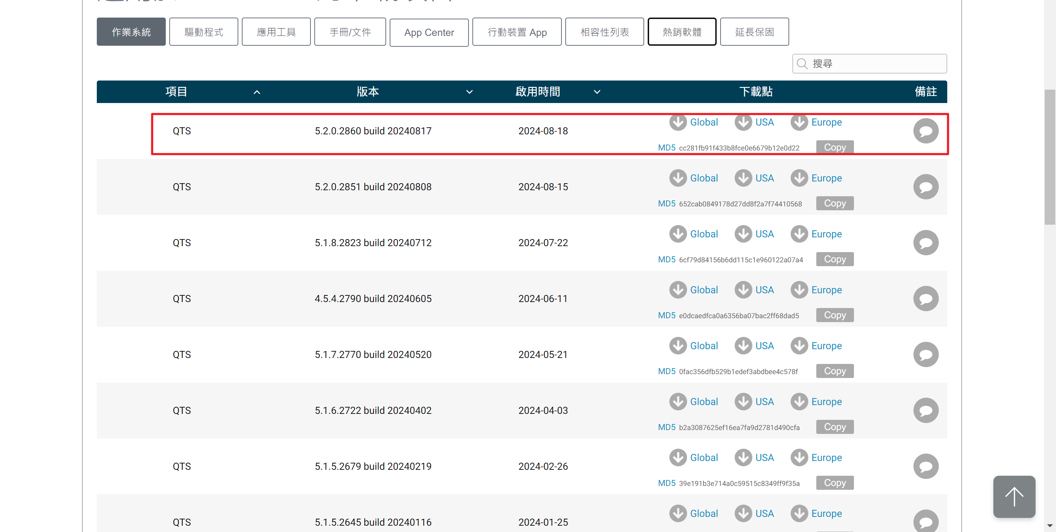Open release notes bubble for 5.2.0.2860
This screenshot has width=1056, height=532.
tap(925, 131)
